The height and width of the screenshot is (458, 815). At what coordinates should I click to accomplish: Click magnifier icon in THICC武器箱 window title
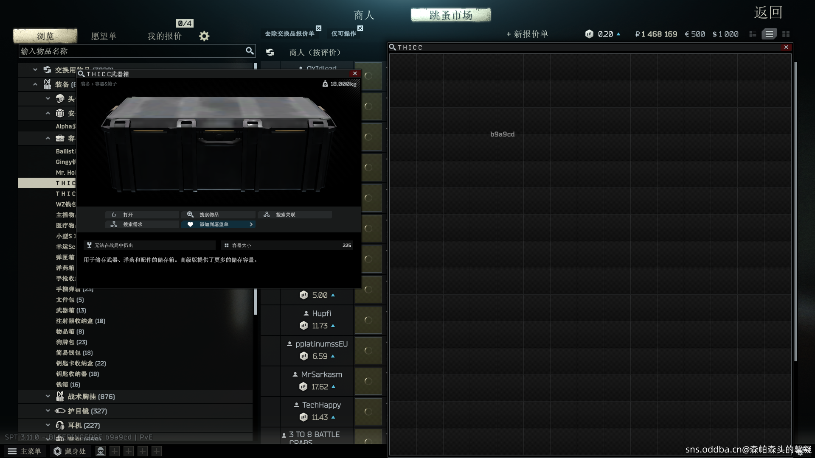(81, 74)
